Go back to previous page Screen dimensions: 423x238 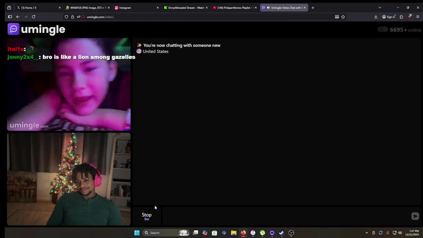[x=18, y=17]
